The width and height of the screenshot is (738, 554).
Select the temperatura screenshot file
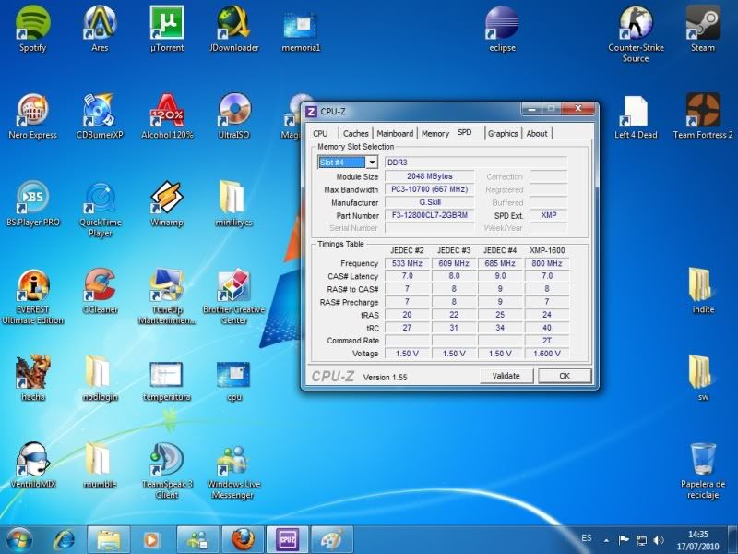pyautogui.click(x=167, y=379)
